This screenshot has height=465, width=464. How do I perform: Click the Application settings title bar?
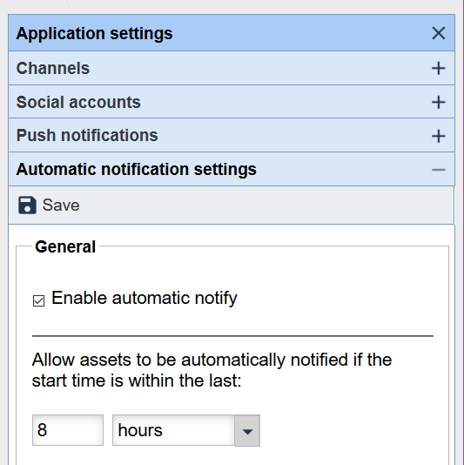232,32
